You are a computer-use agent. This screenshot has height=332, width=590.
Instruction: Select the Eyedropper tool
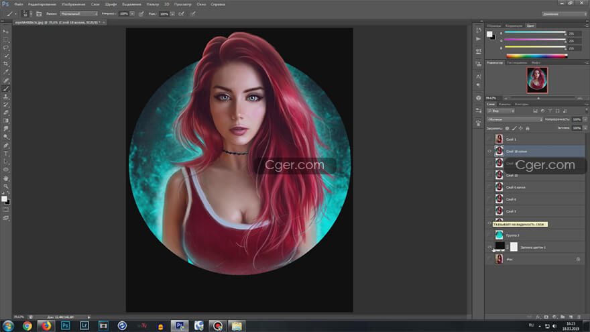5,72
